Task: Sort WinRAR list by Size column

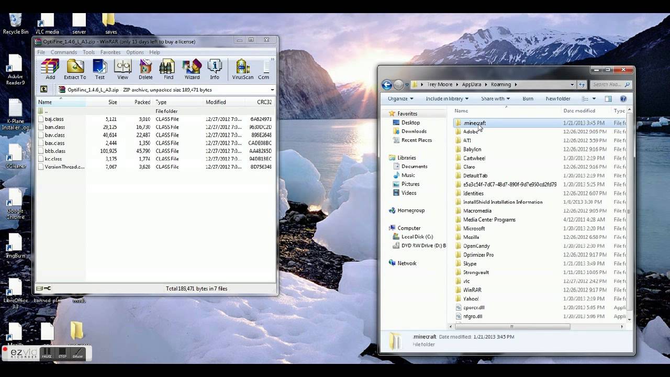Action: click(102, 102)
